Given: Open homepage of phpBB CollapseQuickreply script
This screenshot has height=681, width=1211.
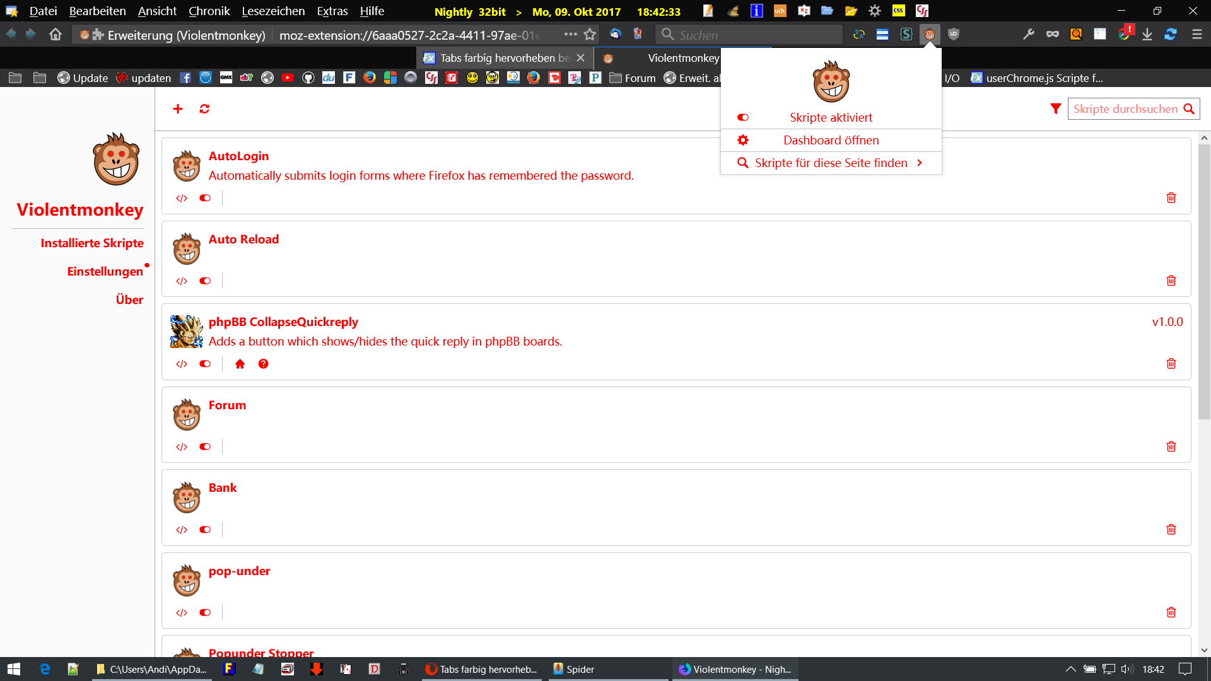Looking at the screenshot, I should 240,364.
